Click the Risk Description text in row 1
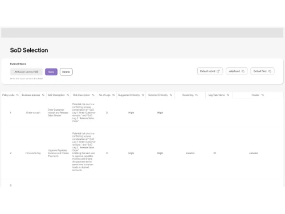 [84, 112]
